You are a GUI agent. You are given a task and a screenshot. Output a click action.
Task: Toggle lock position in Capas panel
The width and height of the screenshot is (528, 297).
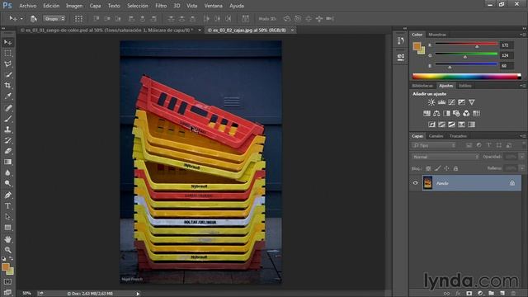point(446,168)
